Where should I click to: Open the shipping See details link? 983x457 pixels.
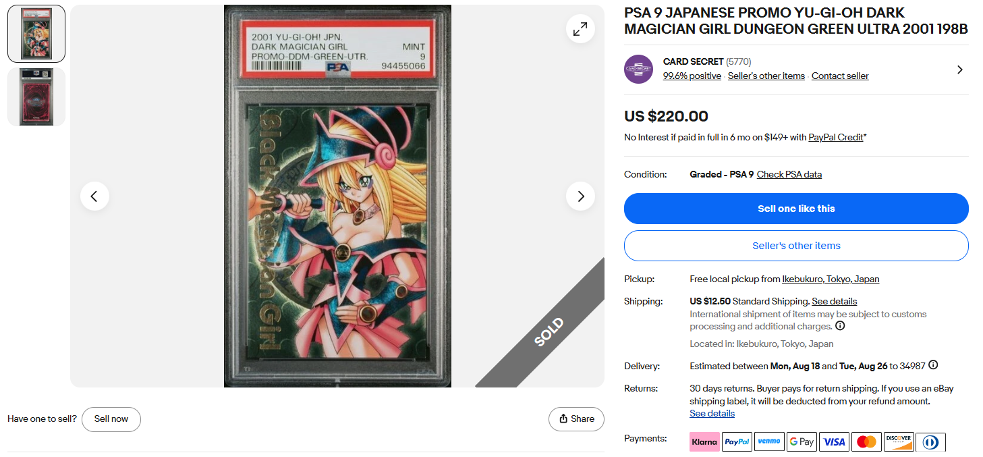click(x=835, y=301)
